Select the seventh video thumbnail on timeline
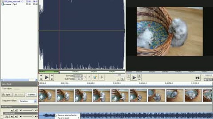This screenshot has height=119, width=213. point(156,96)
